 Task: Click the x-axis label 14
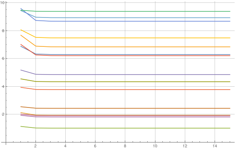[215, 146]
